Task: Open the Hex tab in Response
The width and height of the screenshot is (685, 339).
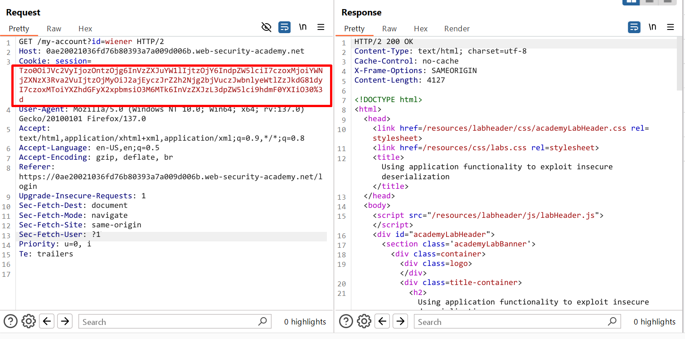Action: [x=421, y=29]
